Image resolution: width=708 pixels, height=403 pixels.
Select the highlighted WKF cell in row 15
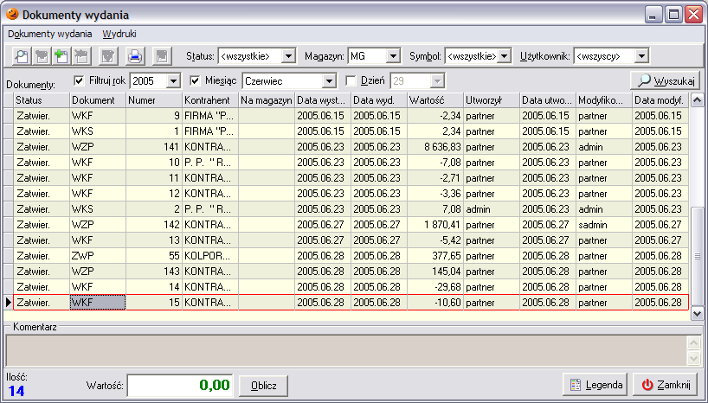click(x=98, y=303)
